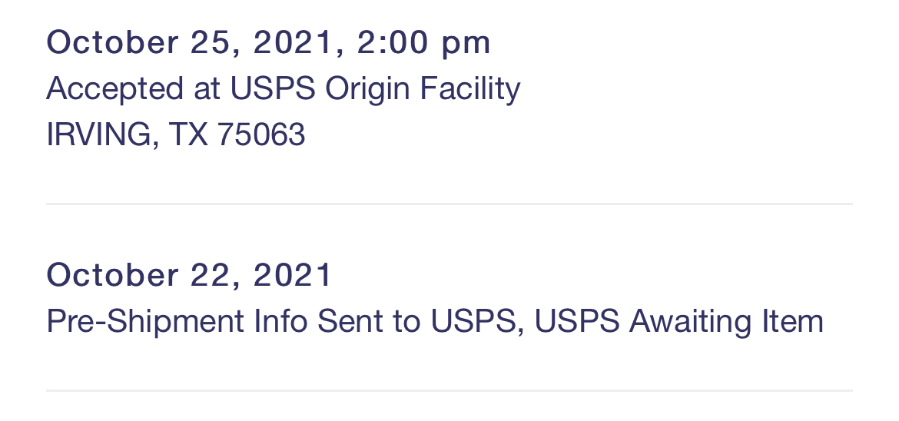Image resolution: width=899 pixels, height=421 pixels.
Task: Select the word IRVING in the location
Action: [x=100, y=135]
